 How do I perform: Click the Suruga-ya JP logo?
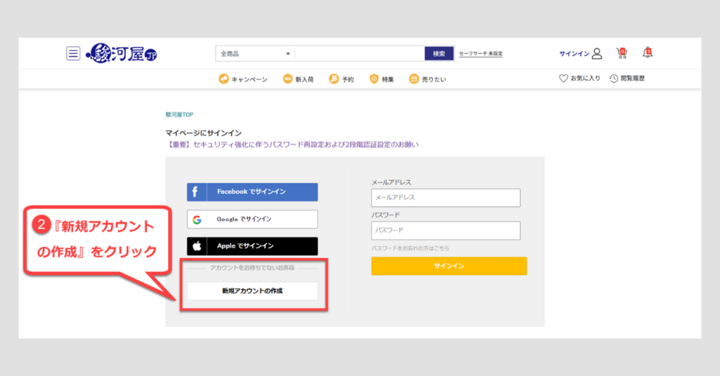[122, 54]
